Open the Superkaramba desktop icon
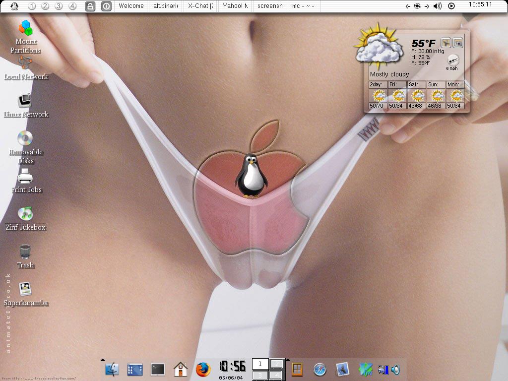 coord(25,289)
